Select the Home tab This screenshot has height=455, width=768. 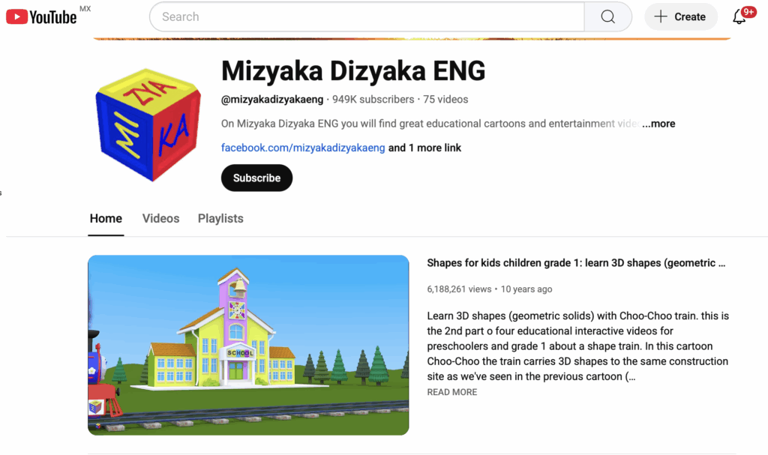[x=106, y=218]
